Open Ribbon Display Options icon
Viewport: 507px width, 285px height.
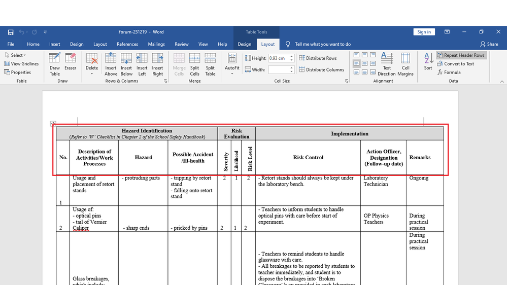pos(447,32)
